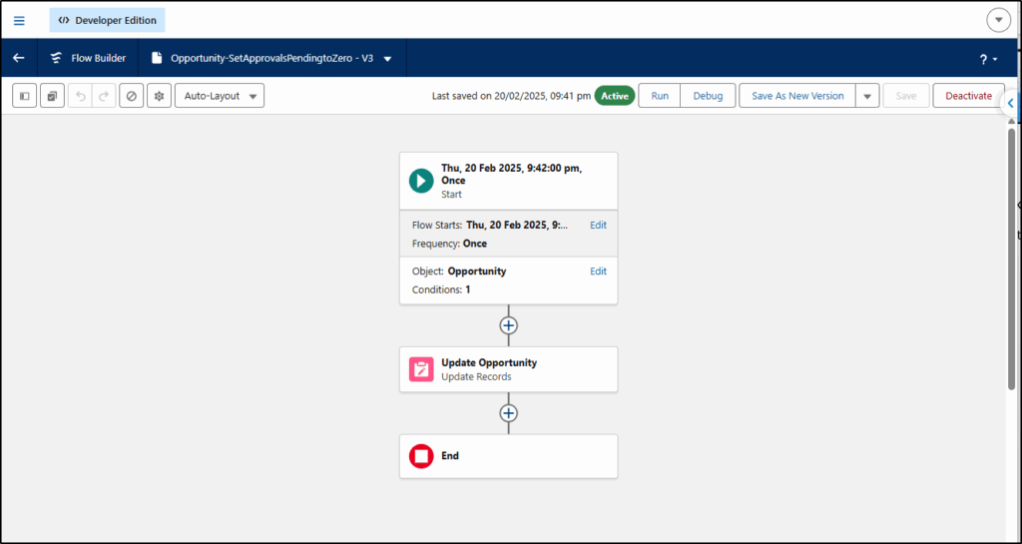Deactivate the flow
Viewport: 1022px width, 544px height.
click(968, 96)
